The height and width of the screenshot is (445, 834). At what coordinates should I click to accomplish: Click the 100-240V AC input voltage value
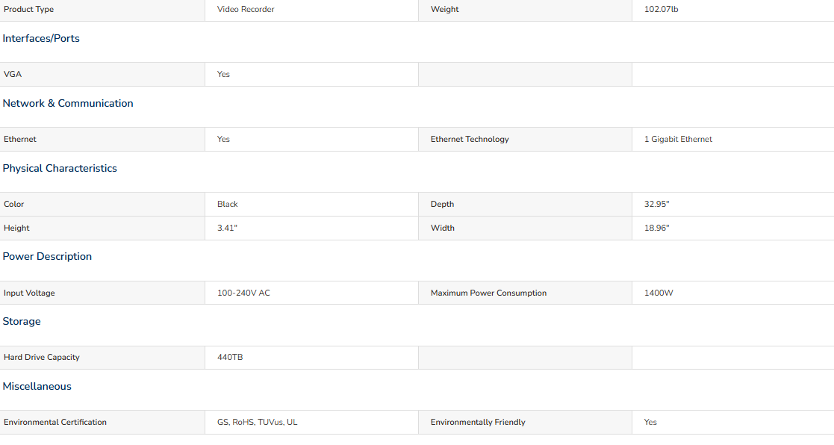tap(243, 293)
